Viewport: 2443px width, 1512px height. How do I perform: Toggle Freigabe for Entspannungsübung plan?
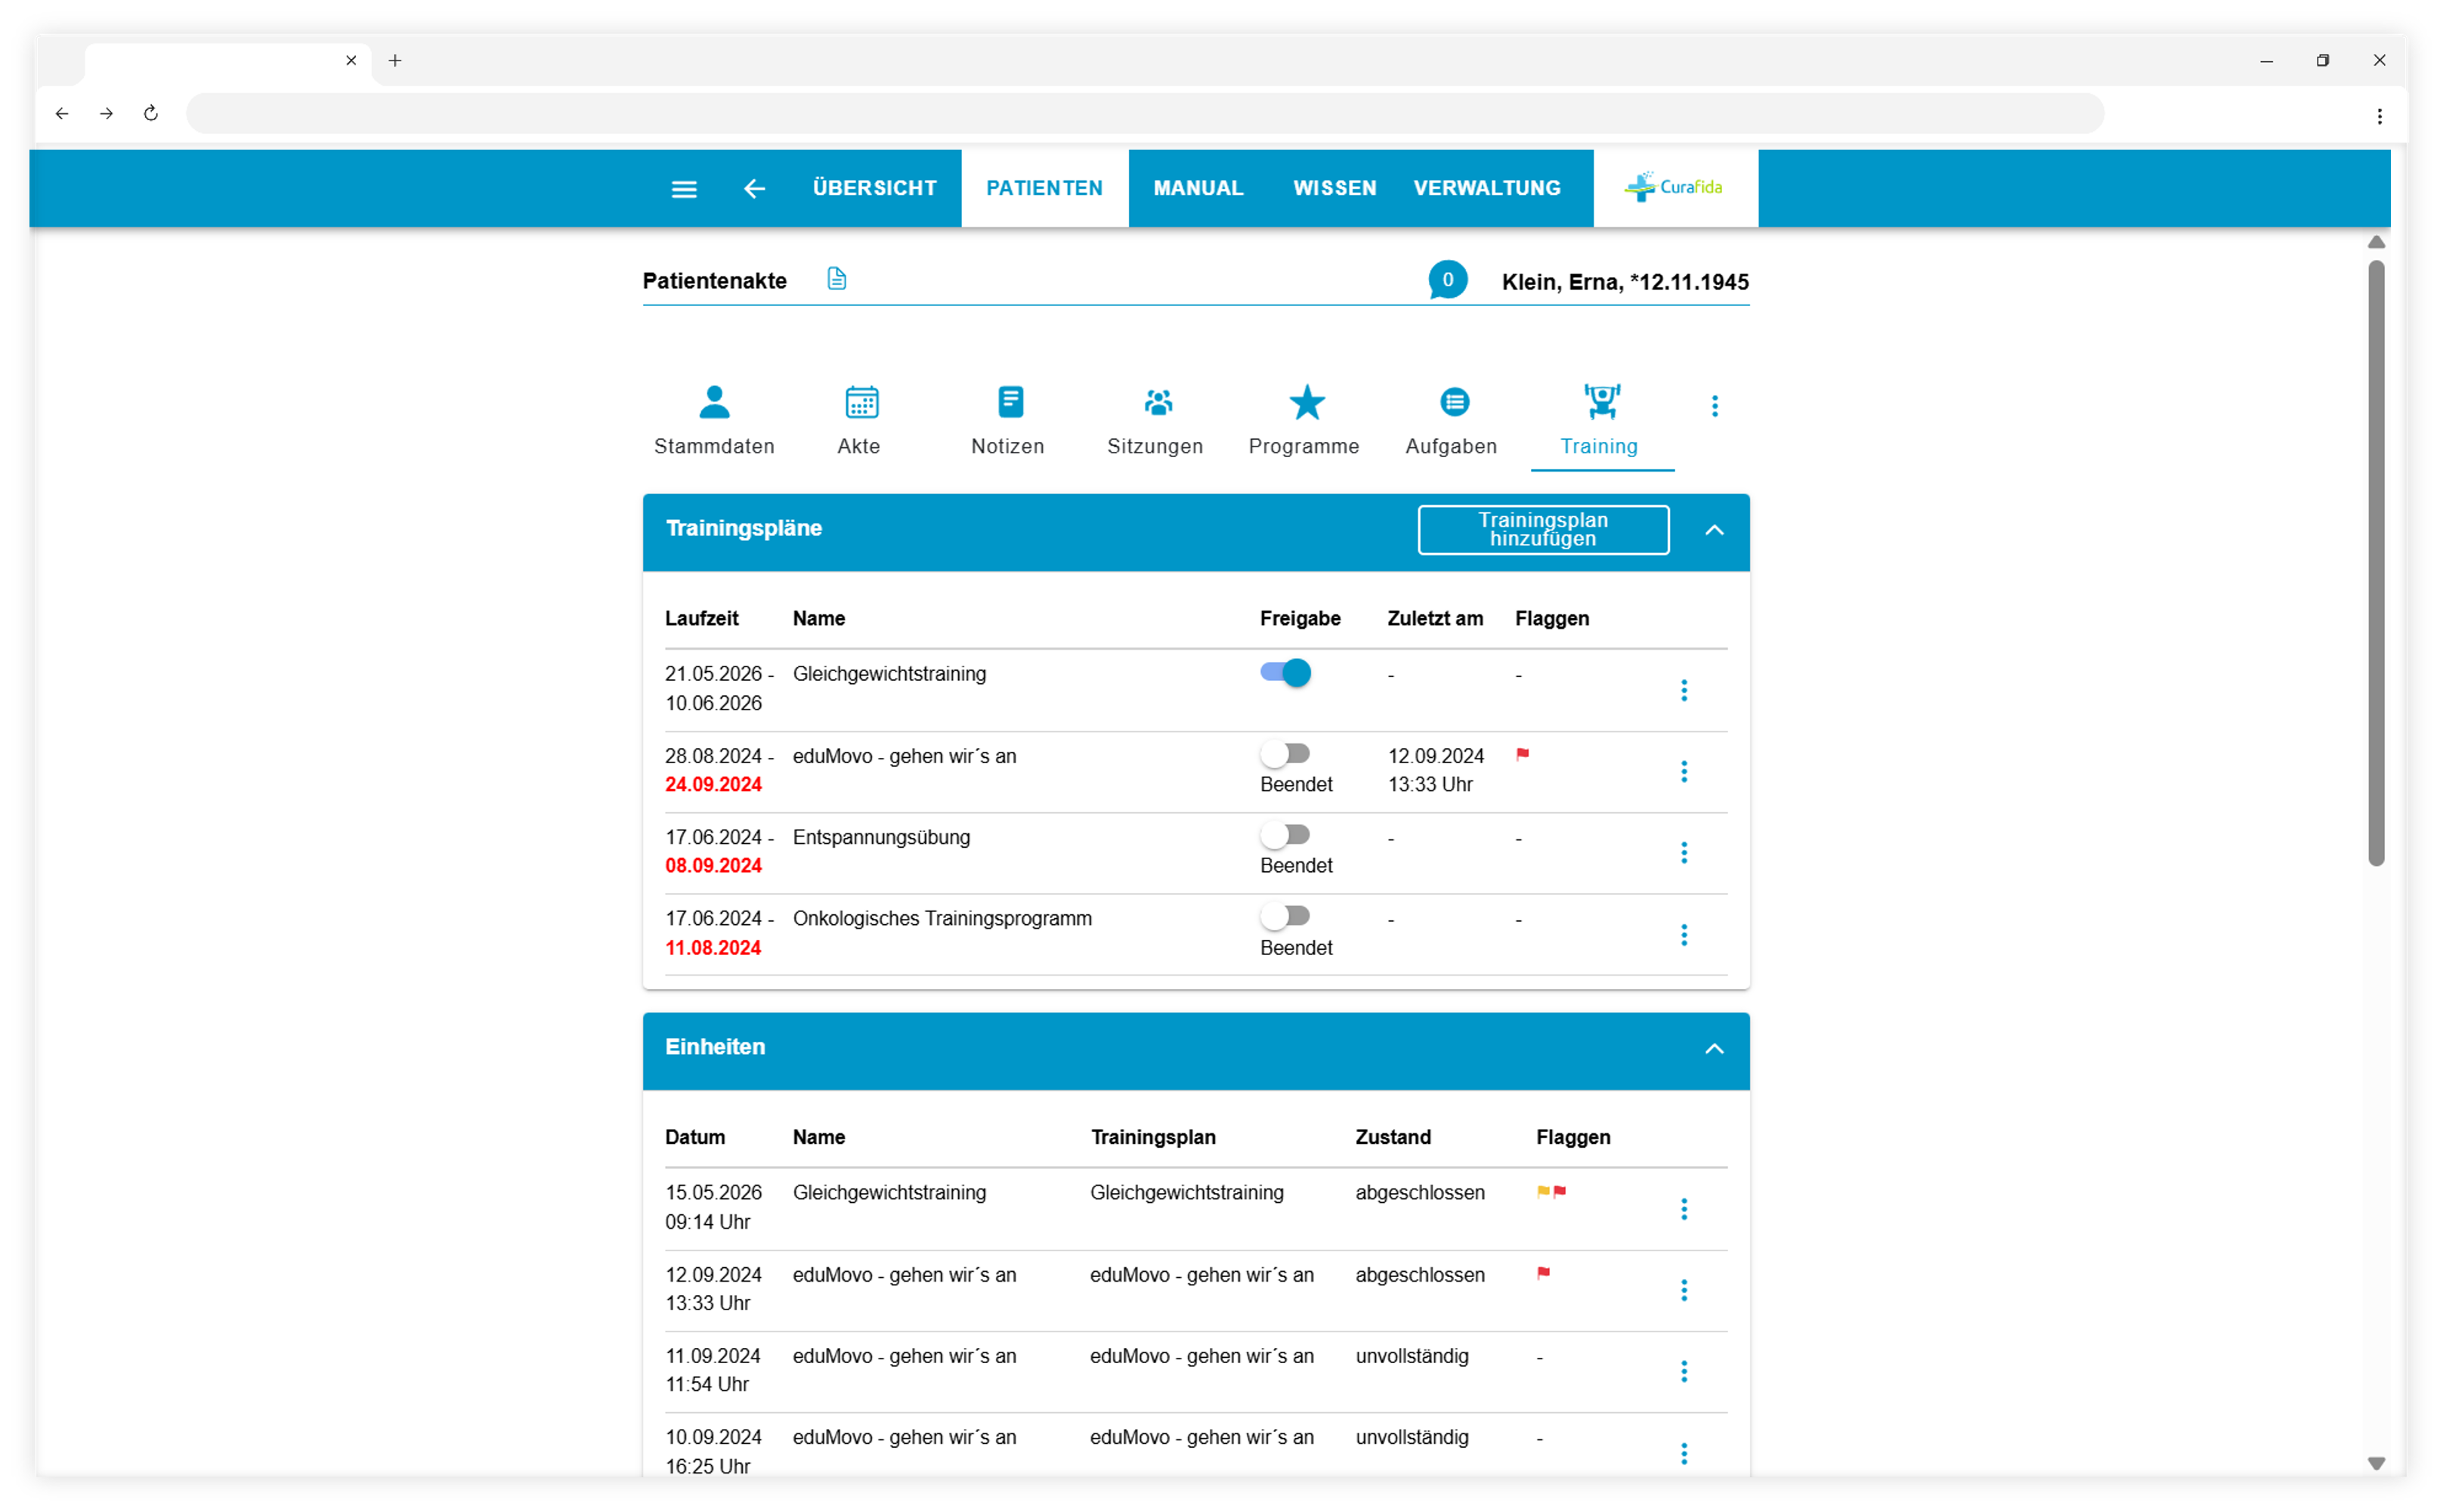1284,834
